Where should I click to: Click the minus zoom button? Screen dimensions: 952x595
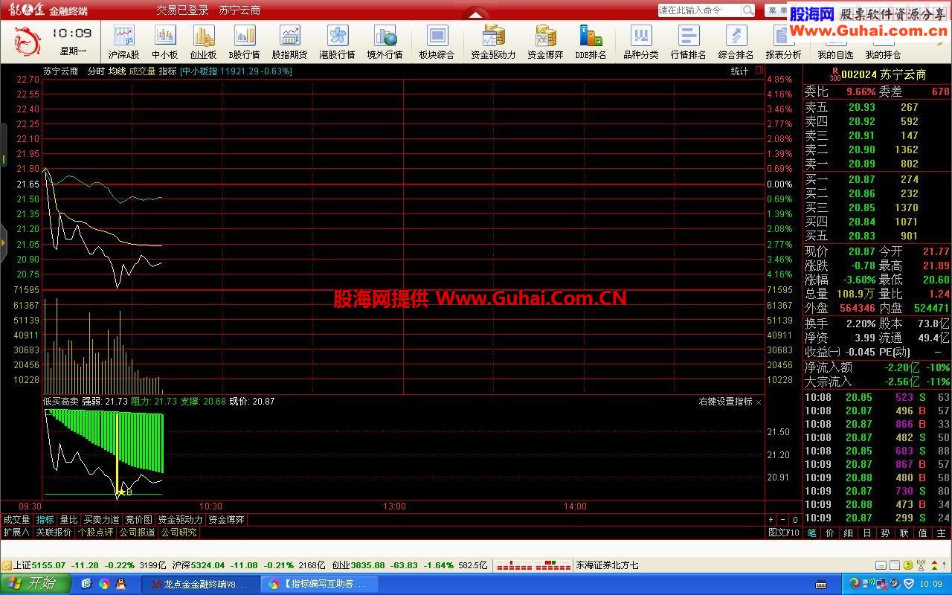point(783,520)
